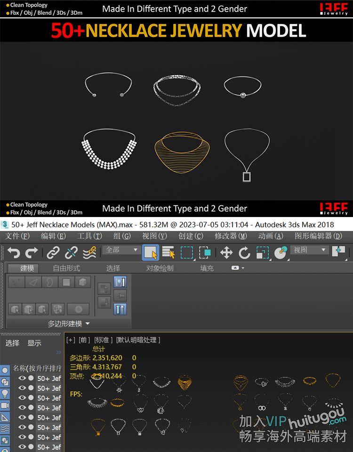The height and width of the screenshot is (452, 353).
Task: Choose the Select and Place tool
Action: pos(281,252)
